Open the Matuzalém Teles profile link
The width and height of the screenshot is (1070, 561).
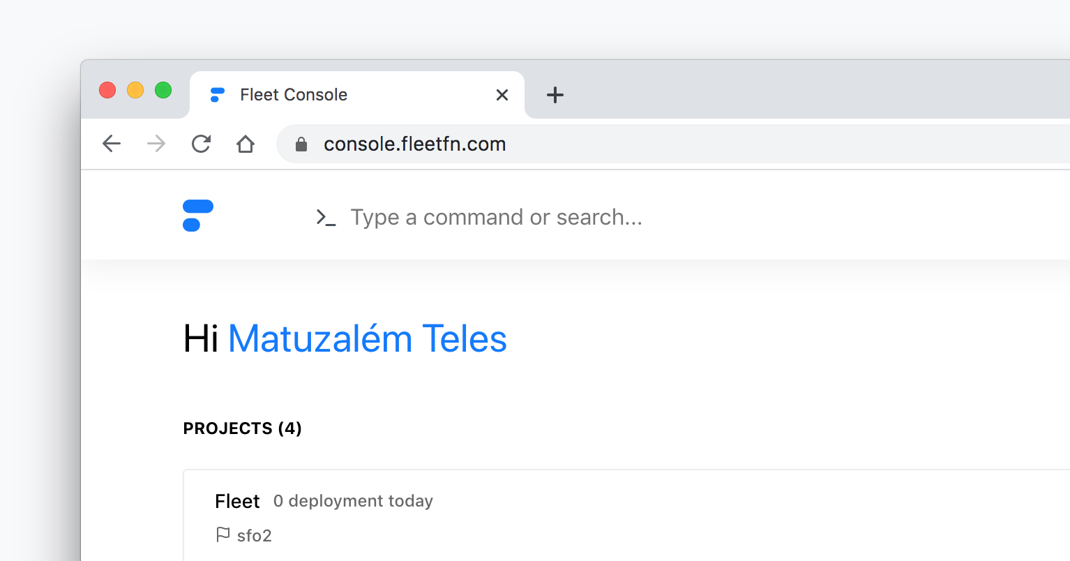[367, 339]
